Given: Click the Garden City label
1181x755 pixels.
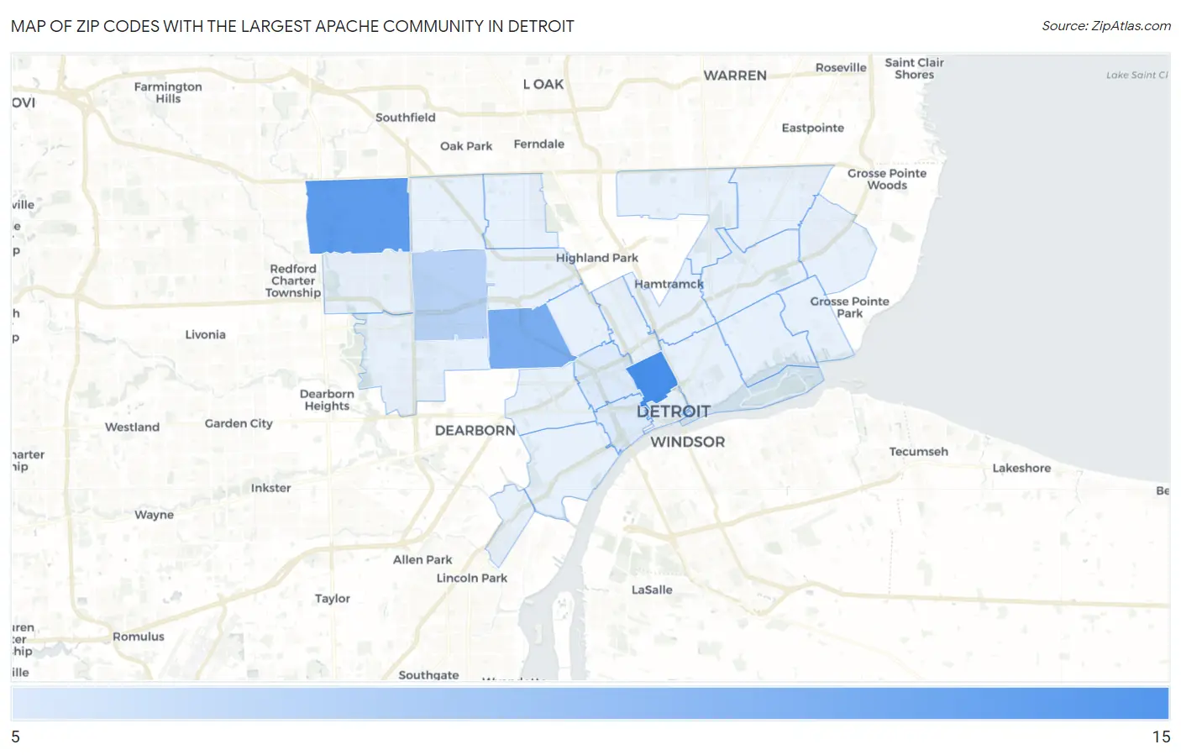Looking at the screenshot, I should [x=239, y=423].
